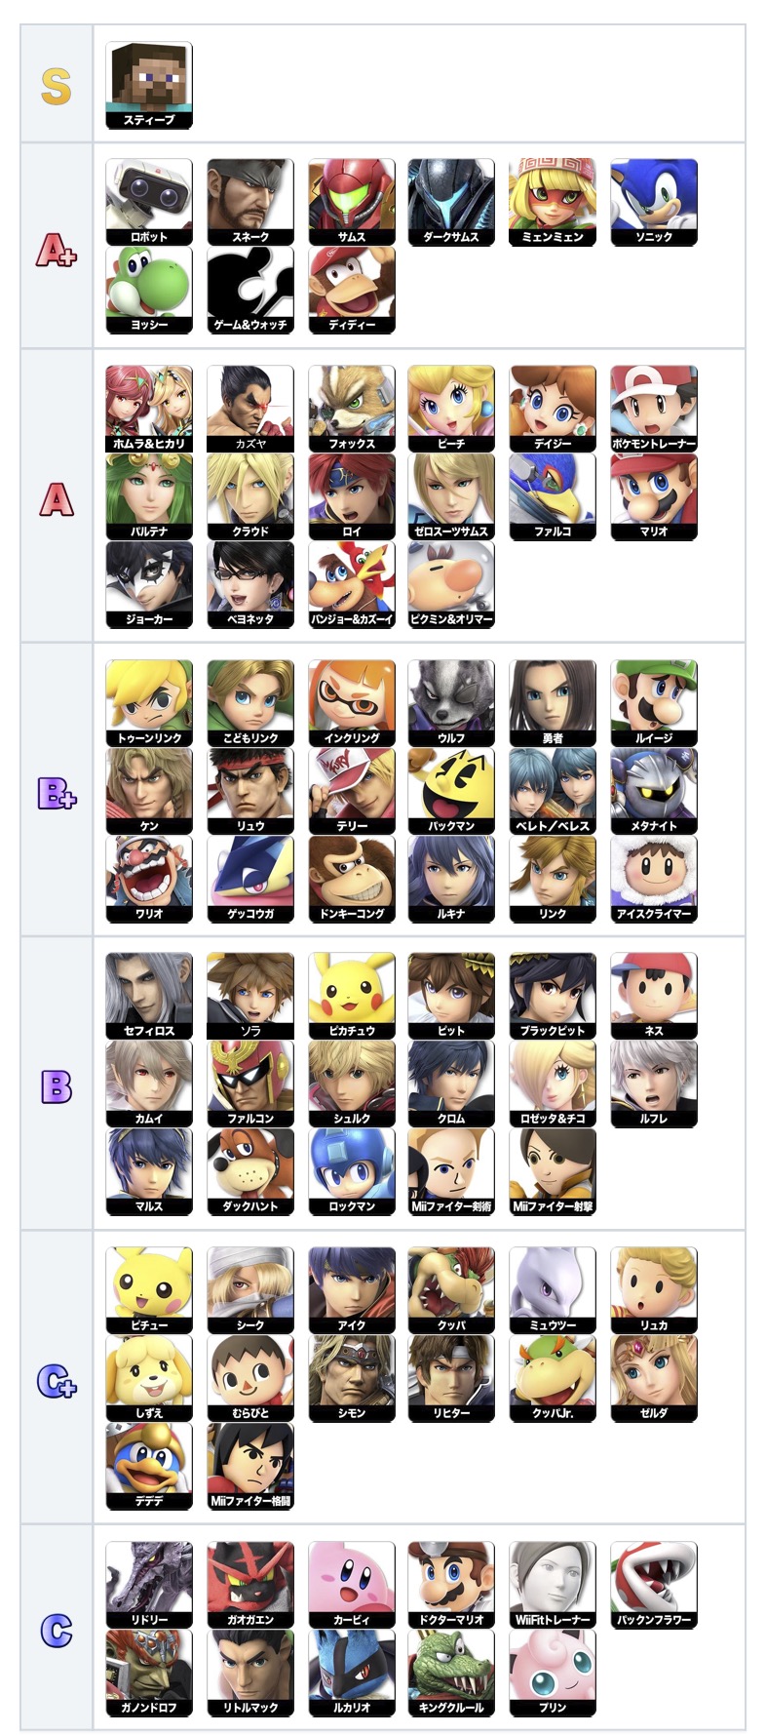Select the Kazuya character portrait
This screenshot has height=1735, width=766.
(250, 409)
